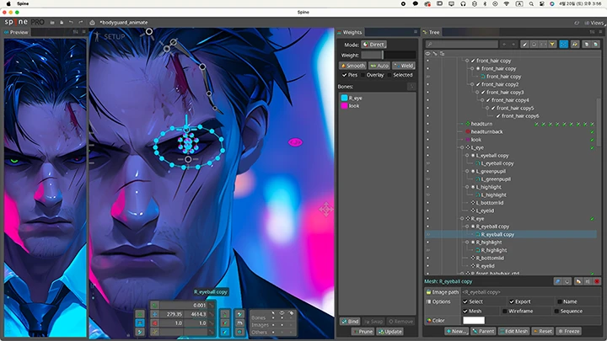The height and width of the screenshot is (341, 607).
Task: Click the blue filter button in Tree toolbar
Action: click(563, 45)
